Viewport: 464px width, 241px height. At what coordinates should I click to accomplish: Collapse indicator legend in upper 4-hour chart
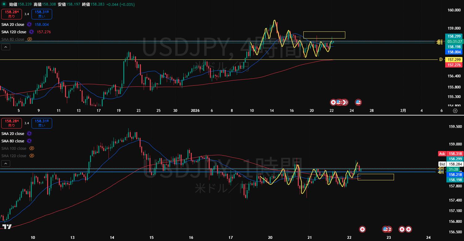pyautogui.click(x=6, y=47)
